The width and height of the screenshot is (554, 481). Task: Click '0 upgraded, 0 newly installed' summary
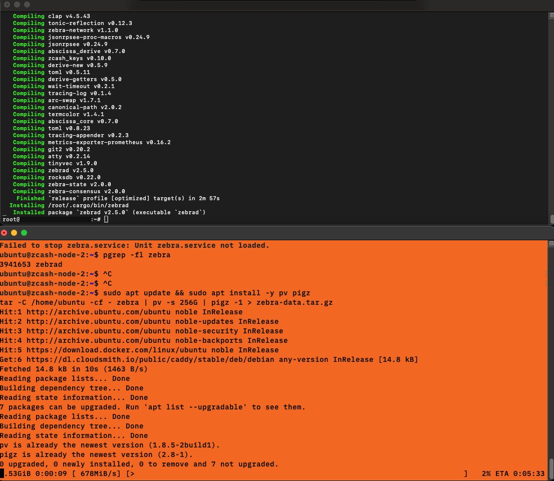point(139,464)
